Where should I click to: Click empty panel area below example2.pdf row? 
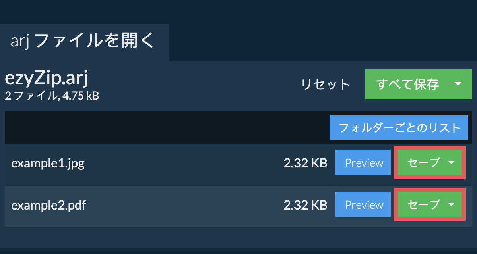[x=238, y=237]
